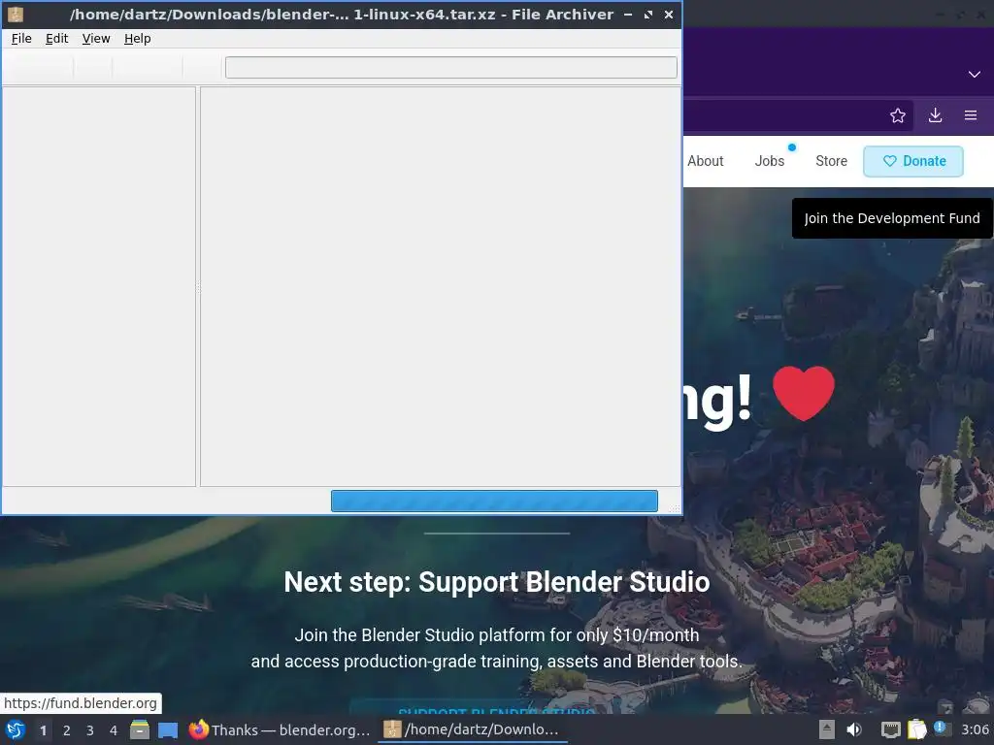Open the Edit menu in File Archiver
994x745 pixels.
click(x=56, y=39)
